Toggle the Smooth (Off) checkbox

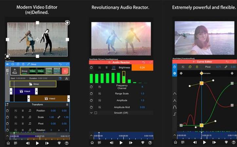tap(96, 113)
